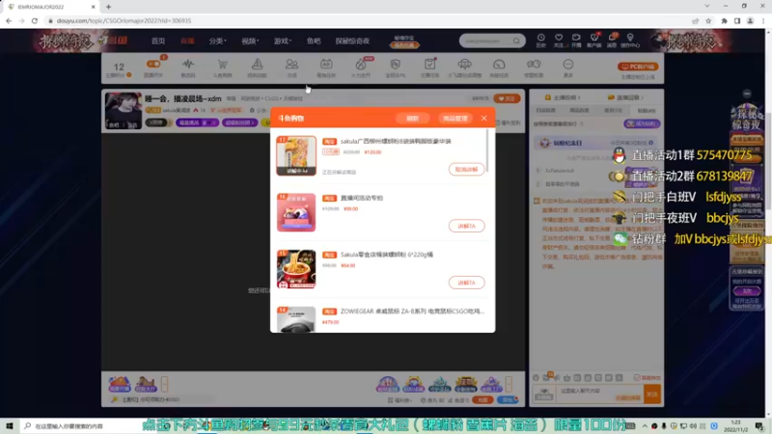Open the 直播间活动专拍 product thumbnail
This screenshot has height=434, width=772.
coord(296,212)
